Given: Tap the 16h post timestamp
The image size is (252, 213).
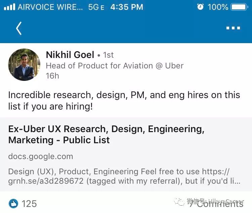Looking at the screenshot, I should [x=52, y=76].
